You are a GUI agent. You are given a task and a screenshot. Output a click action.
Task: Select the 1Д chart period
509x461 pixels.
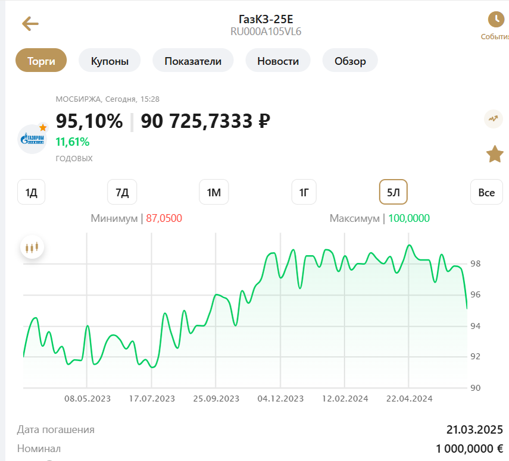31,192
